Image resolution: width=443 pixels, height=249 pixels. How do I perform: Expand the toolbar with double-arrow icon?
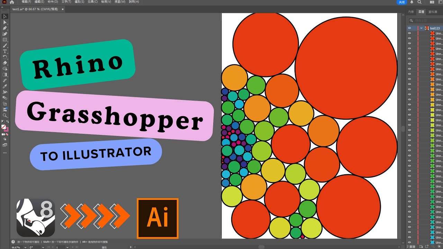[2, 7]
